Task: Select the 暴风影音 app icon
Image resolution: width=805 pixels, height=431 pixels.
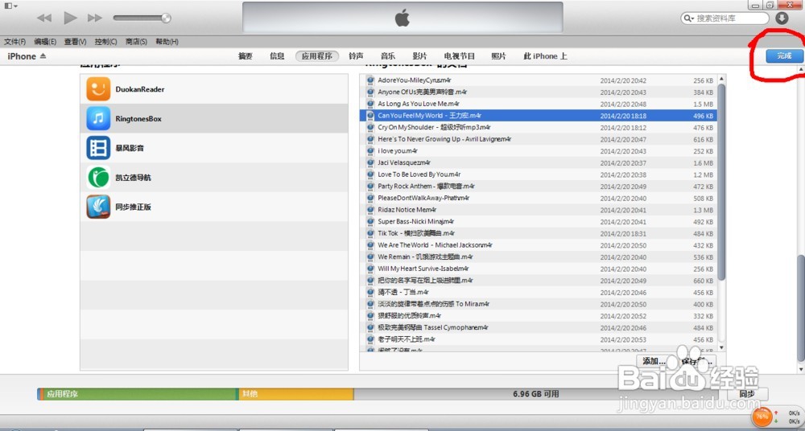Action: point(98,148)
